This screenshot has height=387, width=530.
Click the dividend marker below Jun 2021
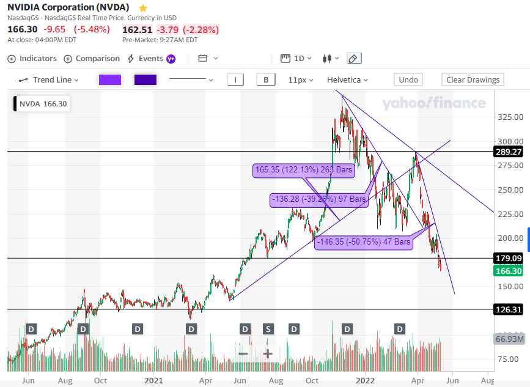point(245,329)
